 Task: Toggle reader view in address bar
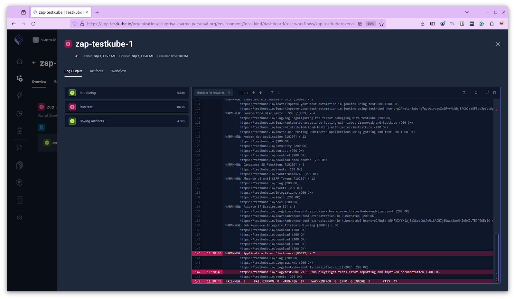(x=360, y=24)
